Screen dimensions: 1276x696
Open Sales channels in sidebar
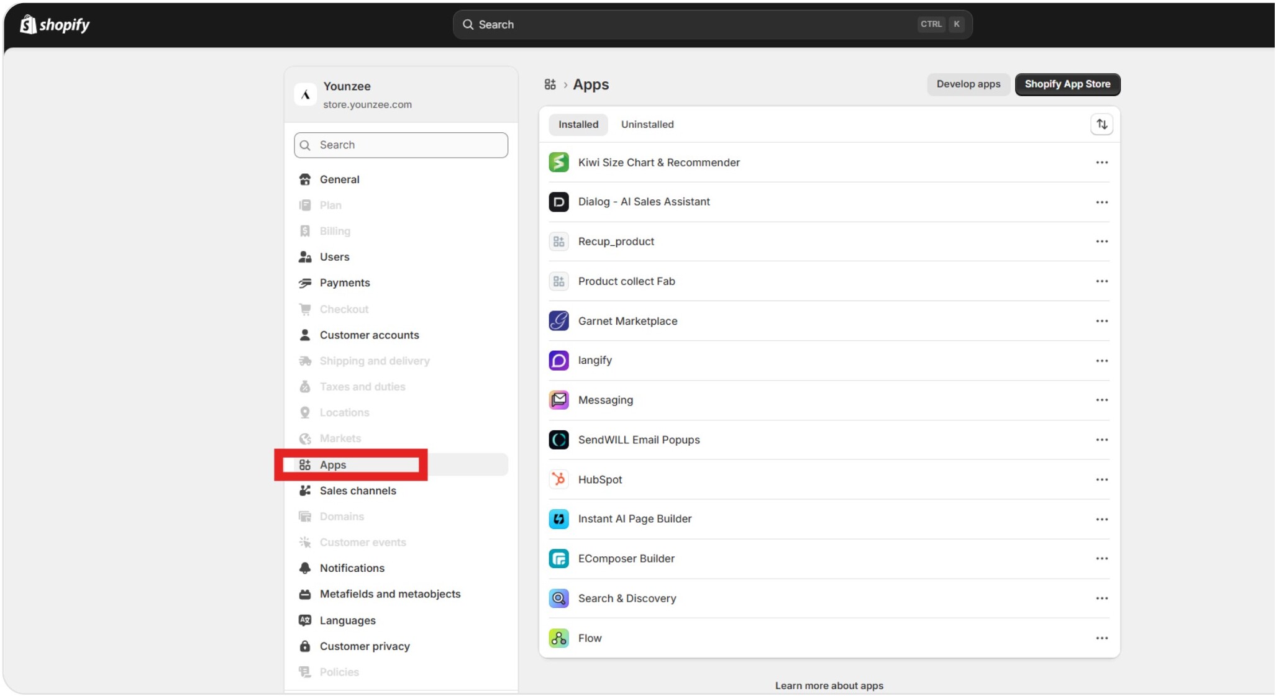(401, 490)
